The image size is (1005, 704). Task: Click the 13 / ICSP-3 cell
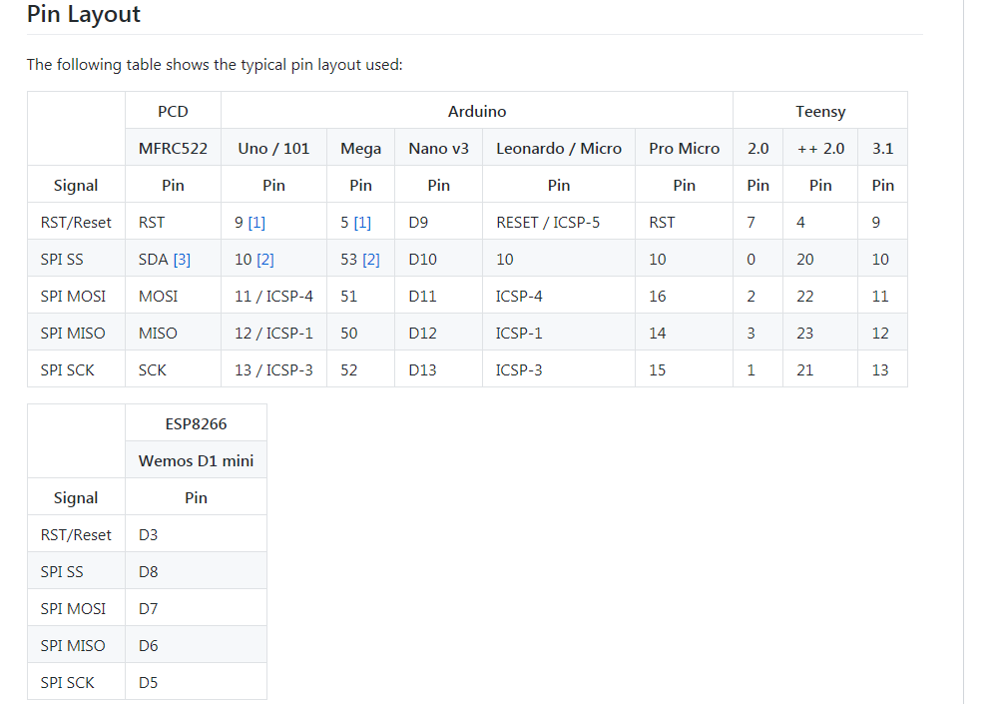[x=273, y=370]
